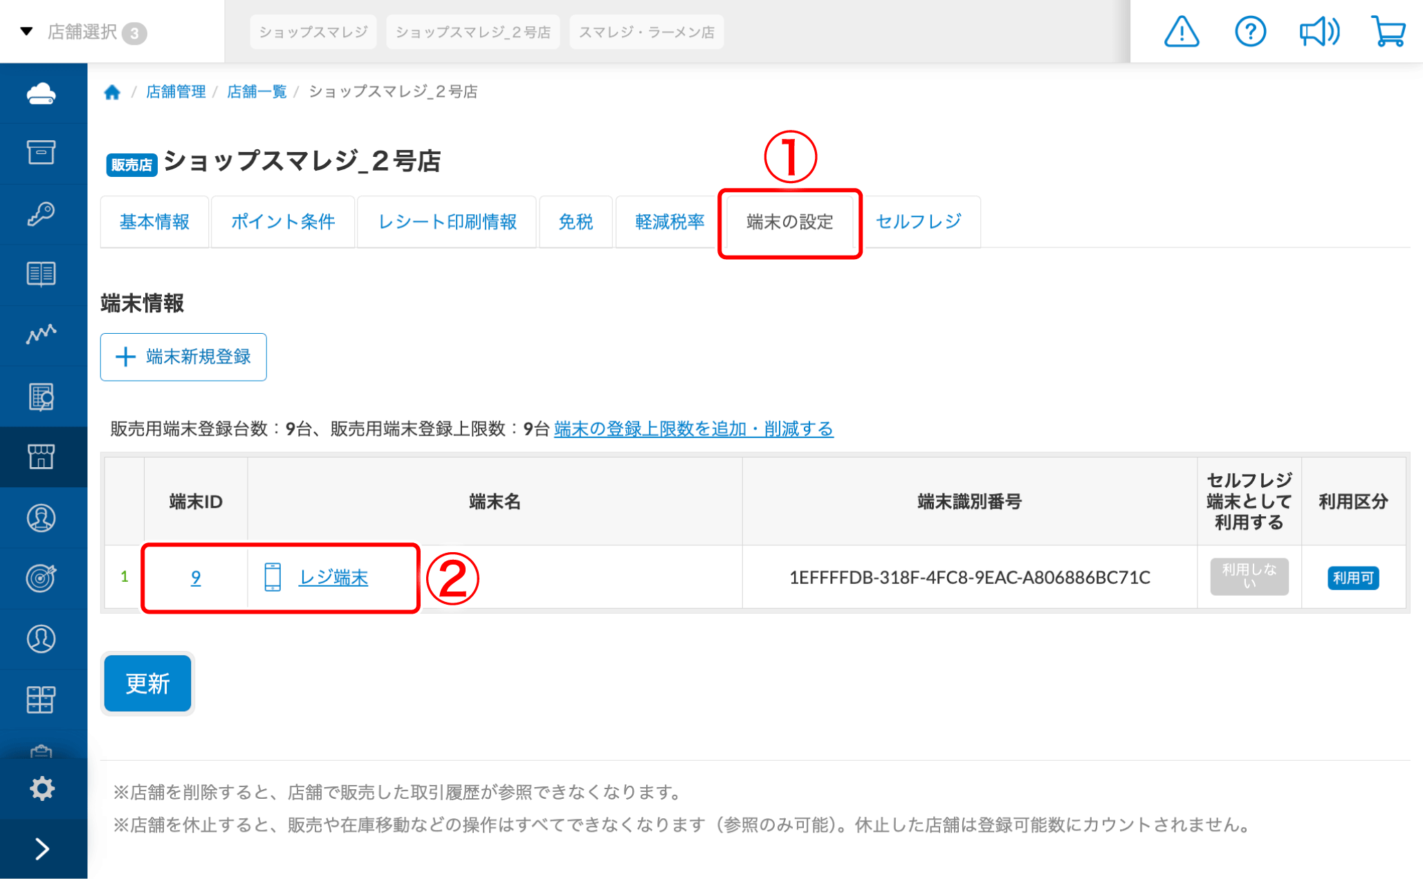
Task: Click the 端末識別番号 1EFFFFDB-318F-4FC8-9EAC-A806886BC71C
Action: point(970,577)
